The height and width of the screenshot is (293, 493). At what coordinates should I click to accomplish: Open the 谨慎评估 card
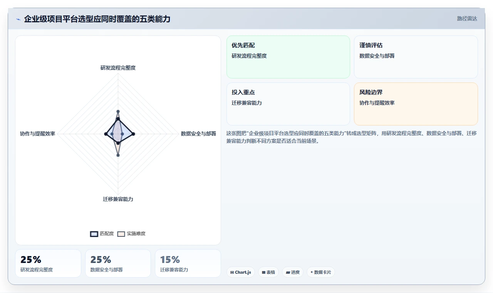(x=416, y=57)
